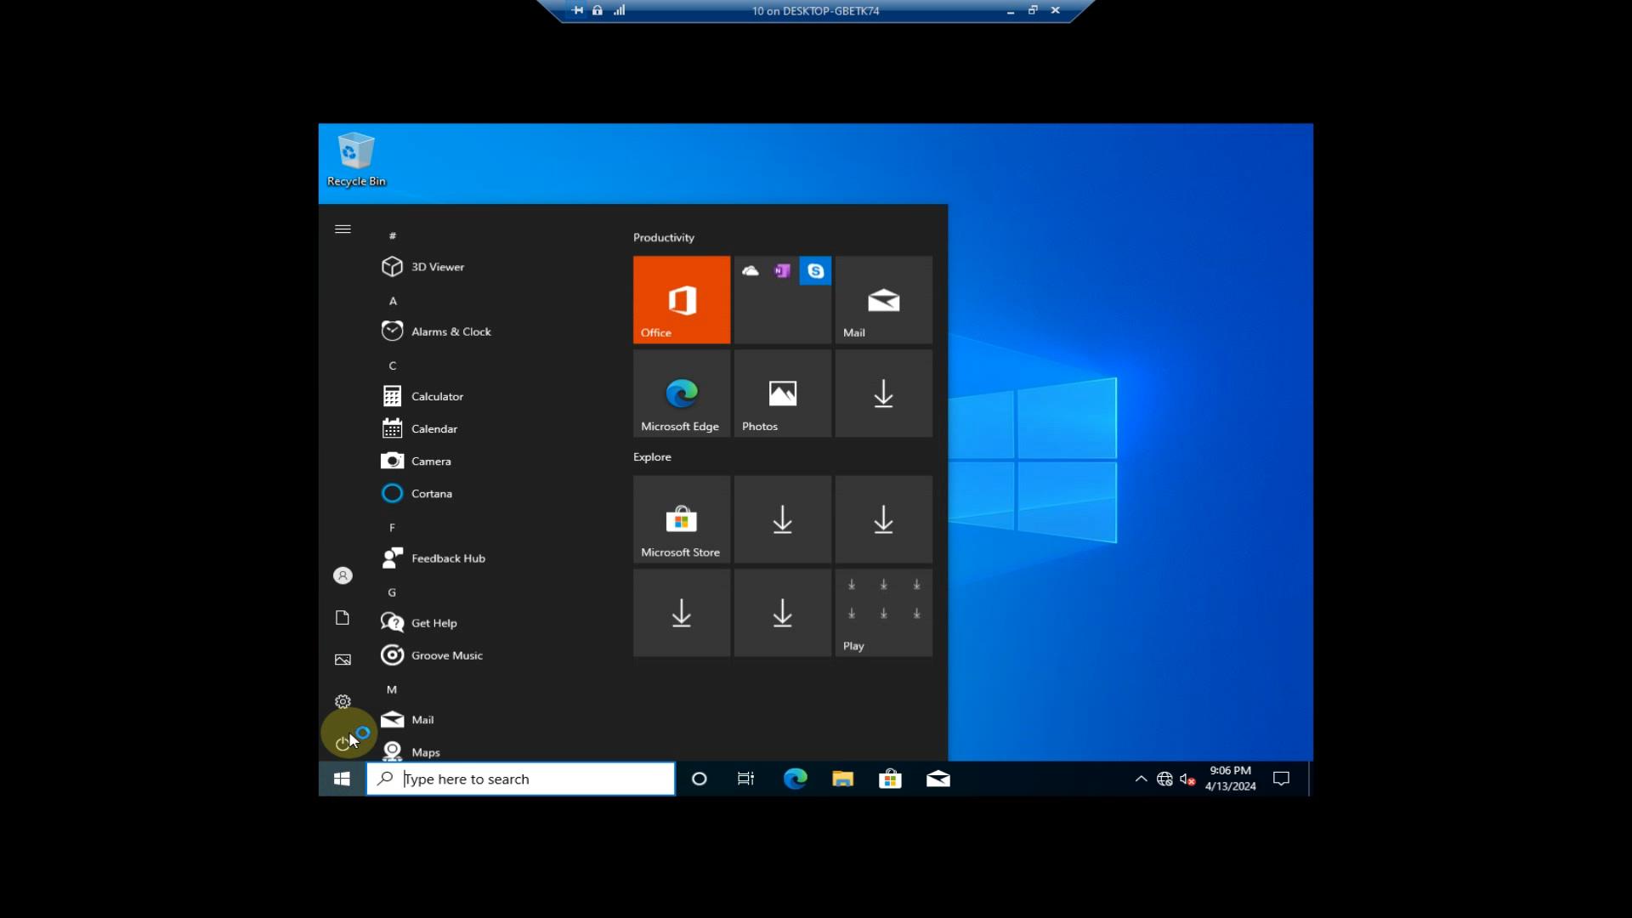Image resolution: width=1632 pixels, height=918 pixels.
Task: Click the user account icon
Action: [343, 575]
